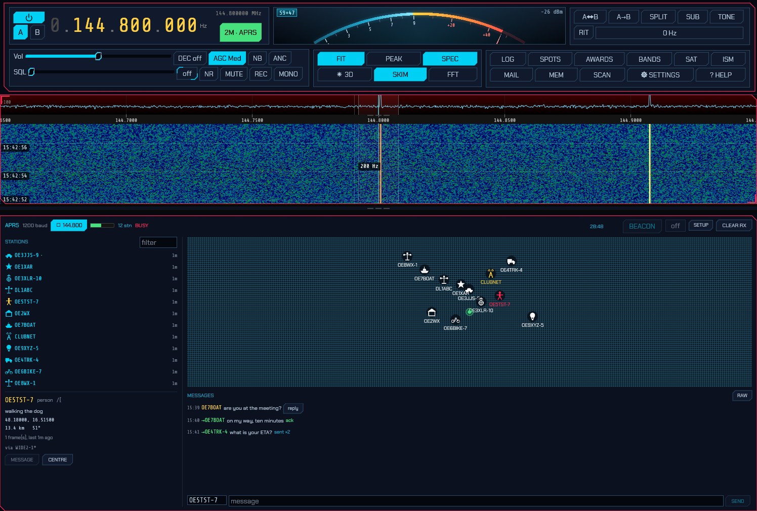Toggle the SPLIT mode

658,17
